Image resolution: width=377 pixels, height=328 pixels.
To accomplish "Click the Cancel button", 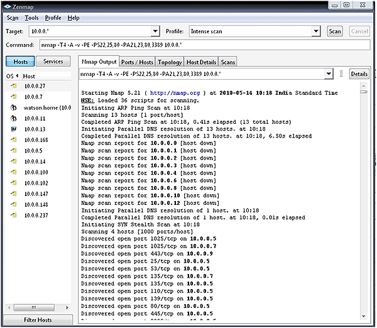I will click(359, 31).
